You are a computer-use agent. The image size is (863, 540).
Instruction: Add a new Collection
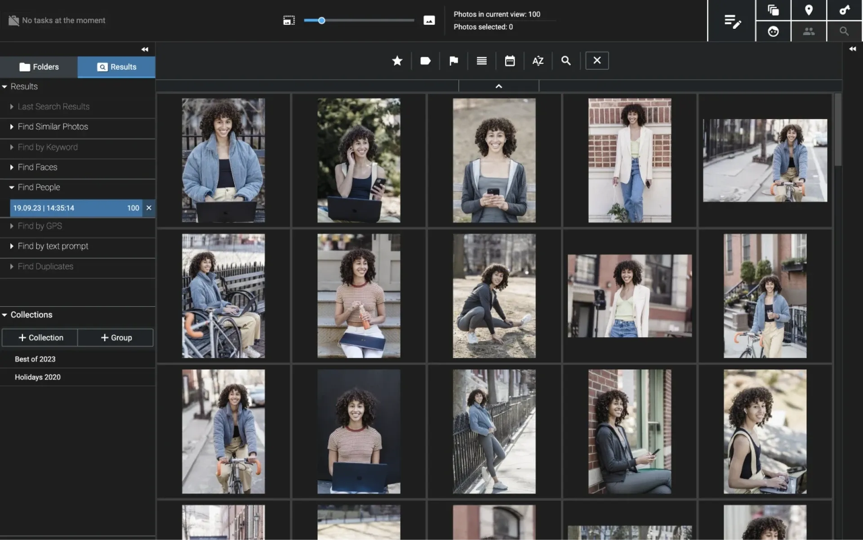40,338
